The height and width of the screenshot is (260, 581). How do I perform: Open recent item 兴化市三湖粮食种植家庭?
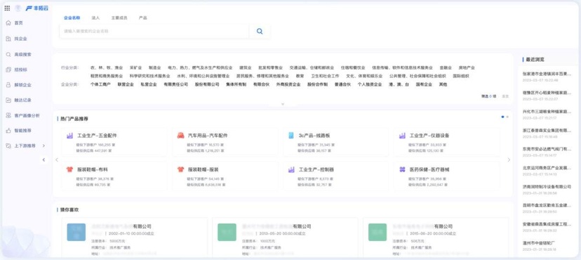point(547,111)
